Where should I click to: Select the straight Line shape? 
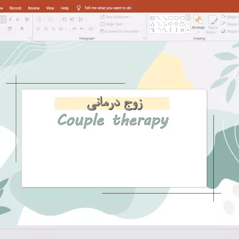click(158, 18)
